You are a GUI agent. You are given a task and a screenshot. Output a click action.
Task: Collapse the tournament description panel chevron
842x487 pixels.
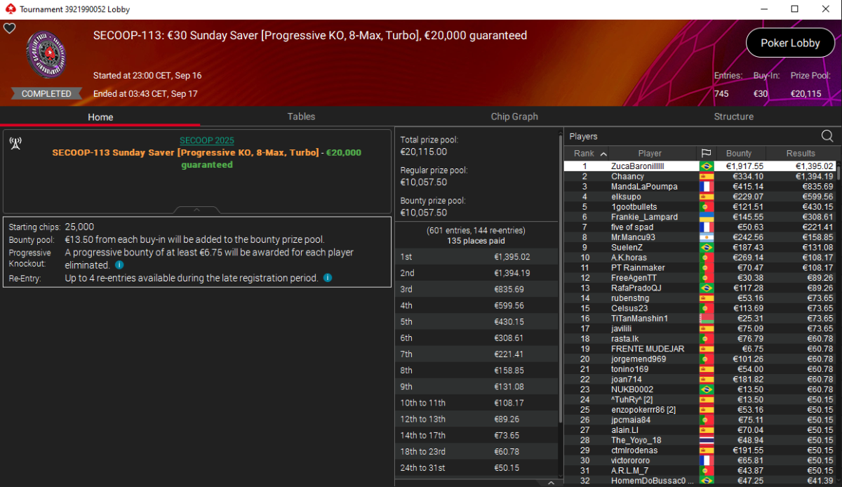point(197,209)
